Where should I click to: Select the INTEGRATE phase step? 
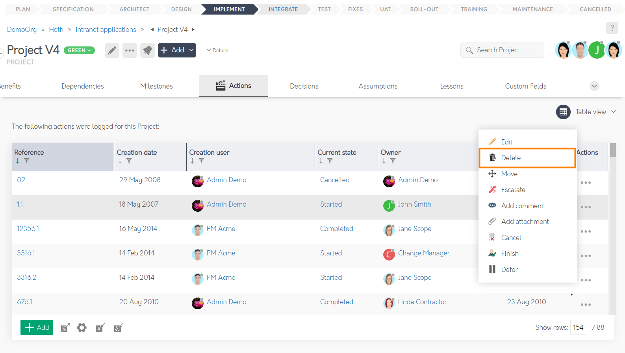pyautogui.click(x=283, y=9)
